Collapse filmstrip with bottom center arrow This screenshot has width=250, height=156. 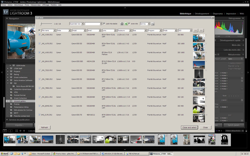tap(125, 150)
